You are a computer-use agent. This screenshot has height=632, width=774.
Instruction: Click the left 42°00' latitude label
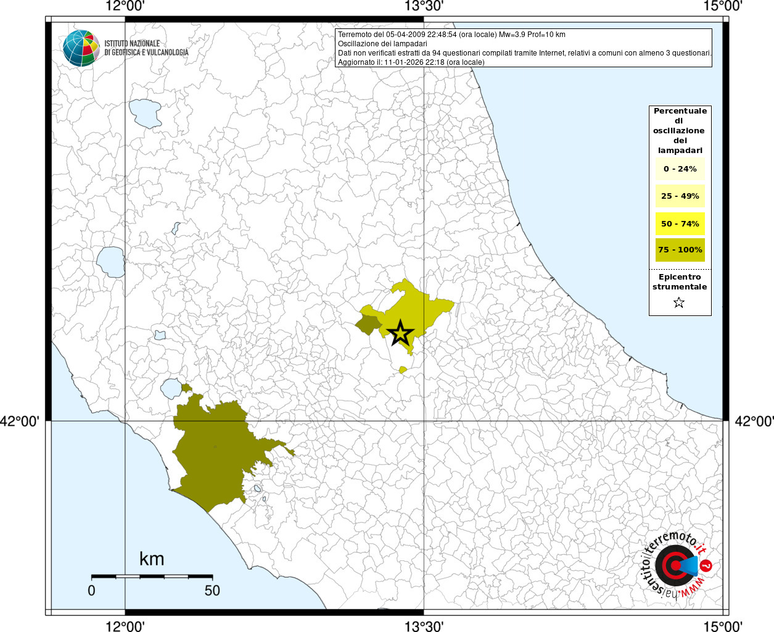[20, 421]
